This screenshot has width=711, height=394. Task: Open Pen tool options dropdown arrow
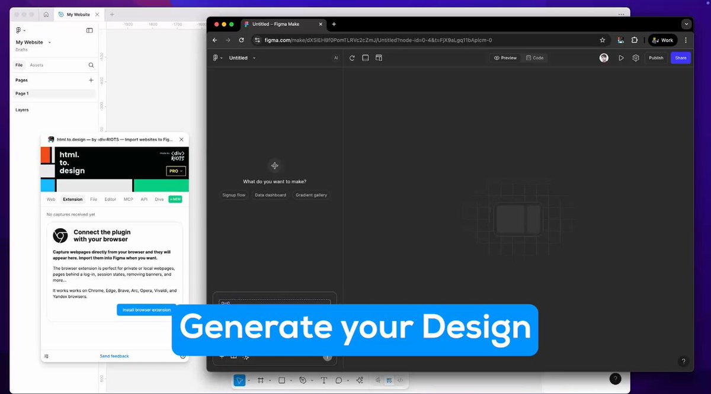[312, 380]
